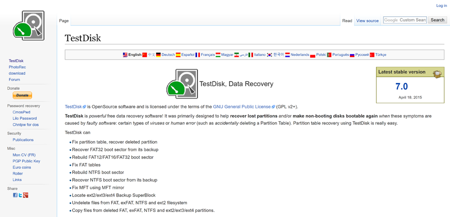Click the 'Latest stable version' header text

(401, 72)
